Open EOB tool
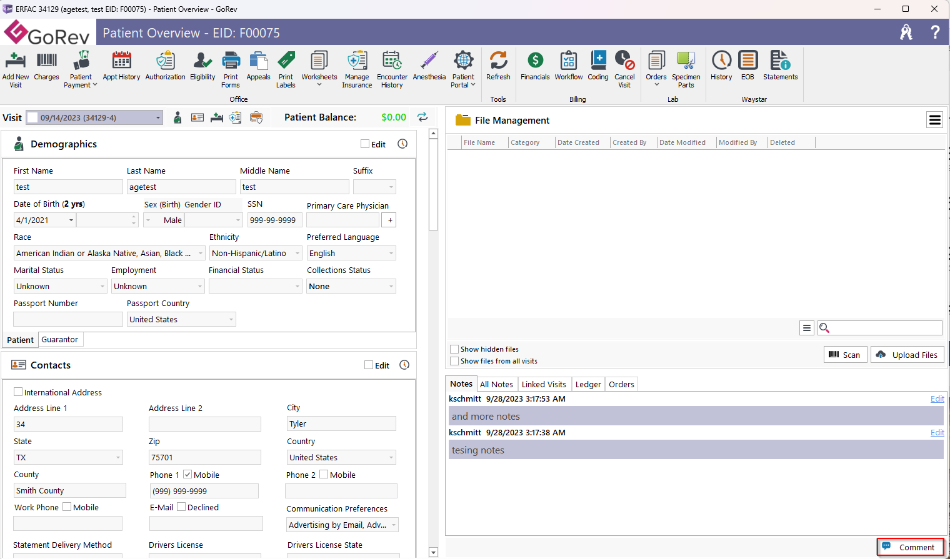950x559 pixels. pyautogui.click(x=747, y=66)
